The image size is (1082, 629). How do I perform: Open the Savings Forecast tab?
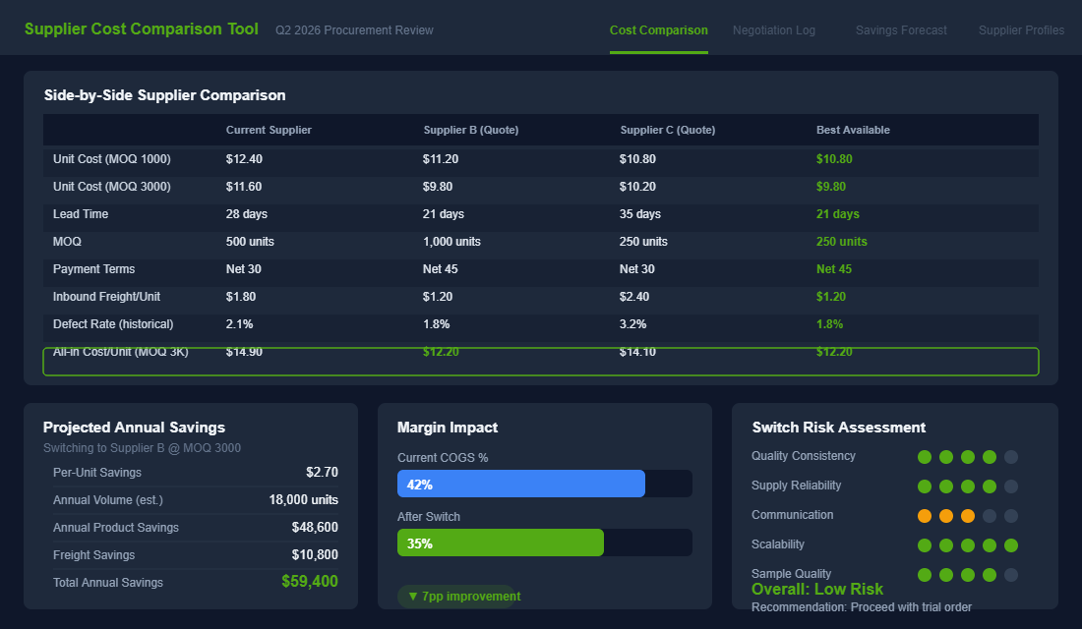point(901,29)
